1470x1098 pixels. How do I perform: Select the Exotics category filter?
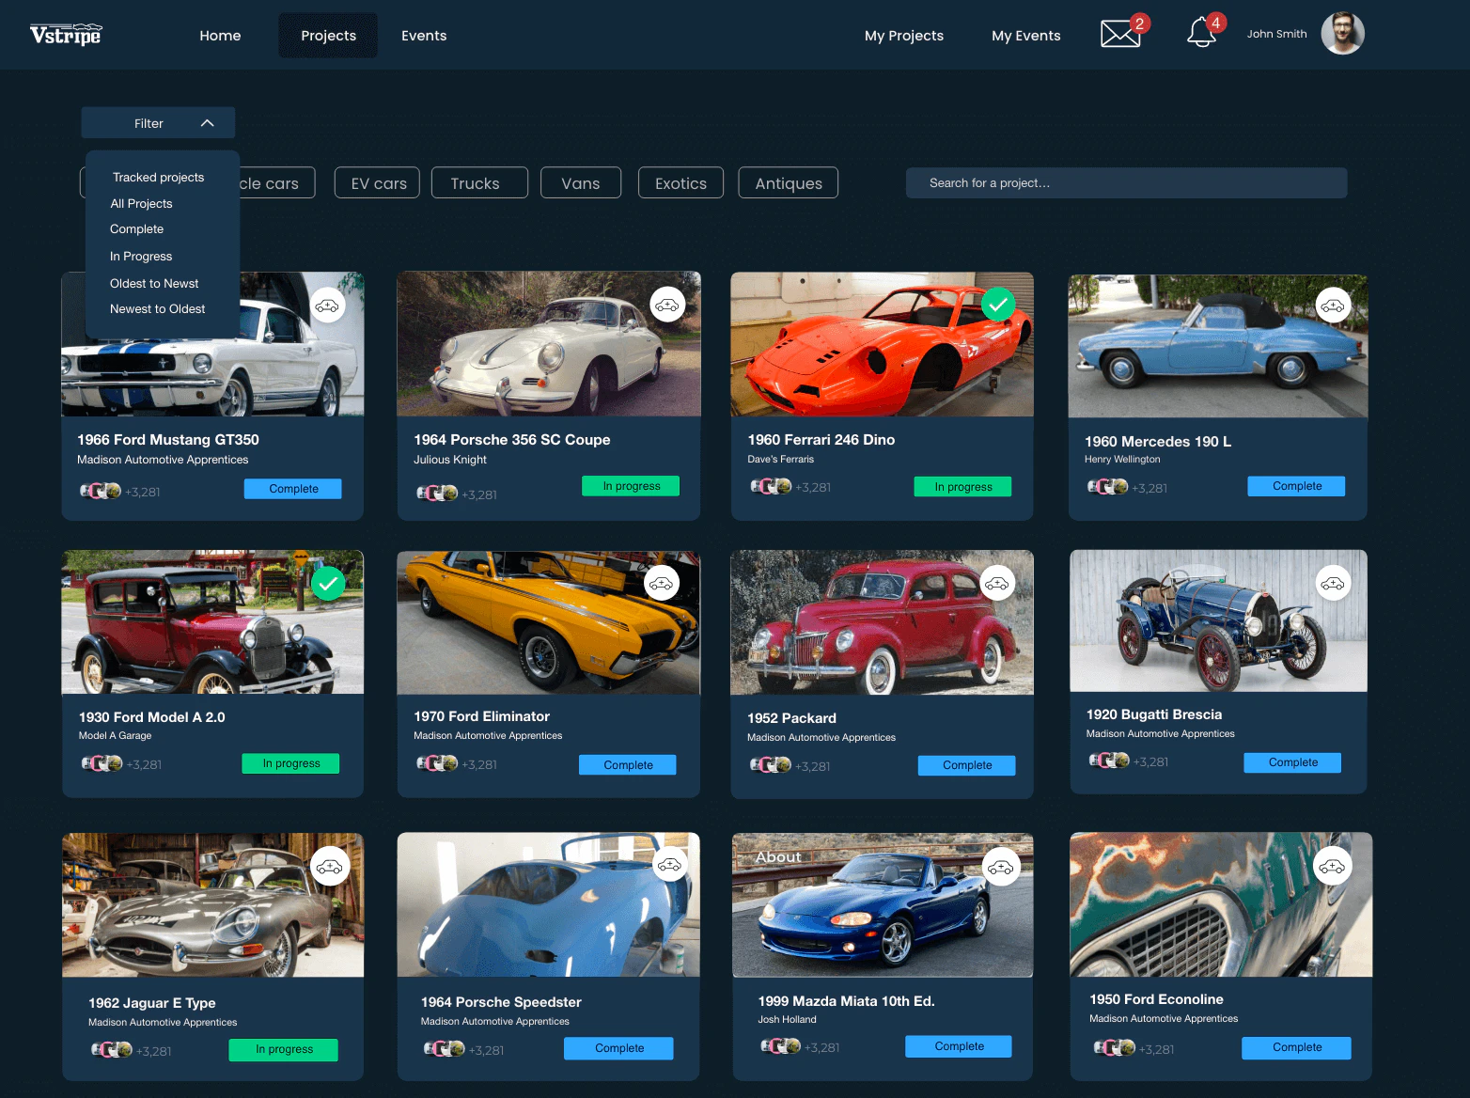[680, 182]
